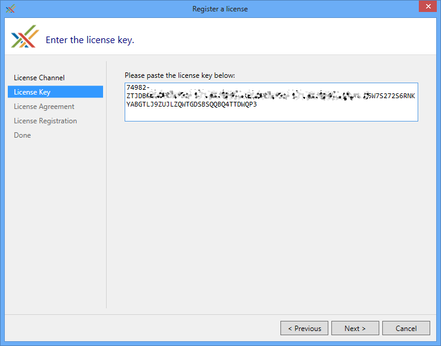
Task: Click the key segment starting with ZTJDB
Action: pyautogui.click(x=135, y=96)
